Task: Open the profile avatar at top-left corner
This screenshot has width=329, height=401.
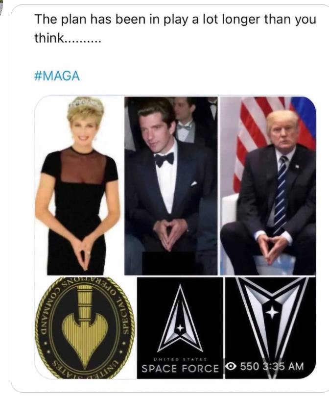Action: tap(2, 6)
